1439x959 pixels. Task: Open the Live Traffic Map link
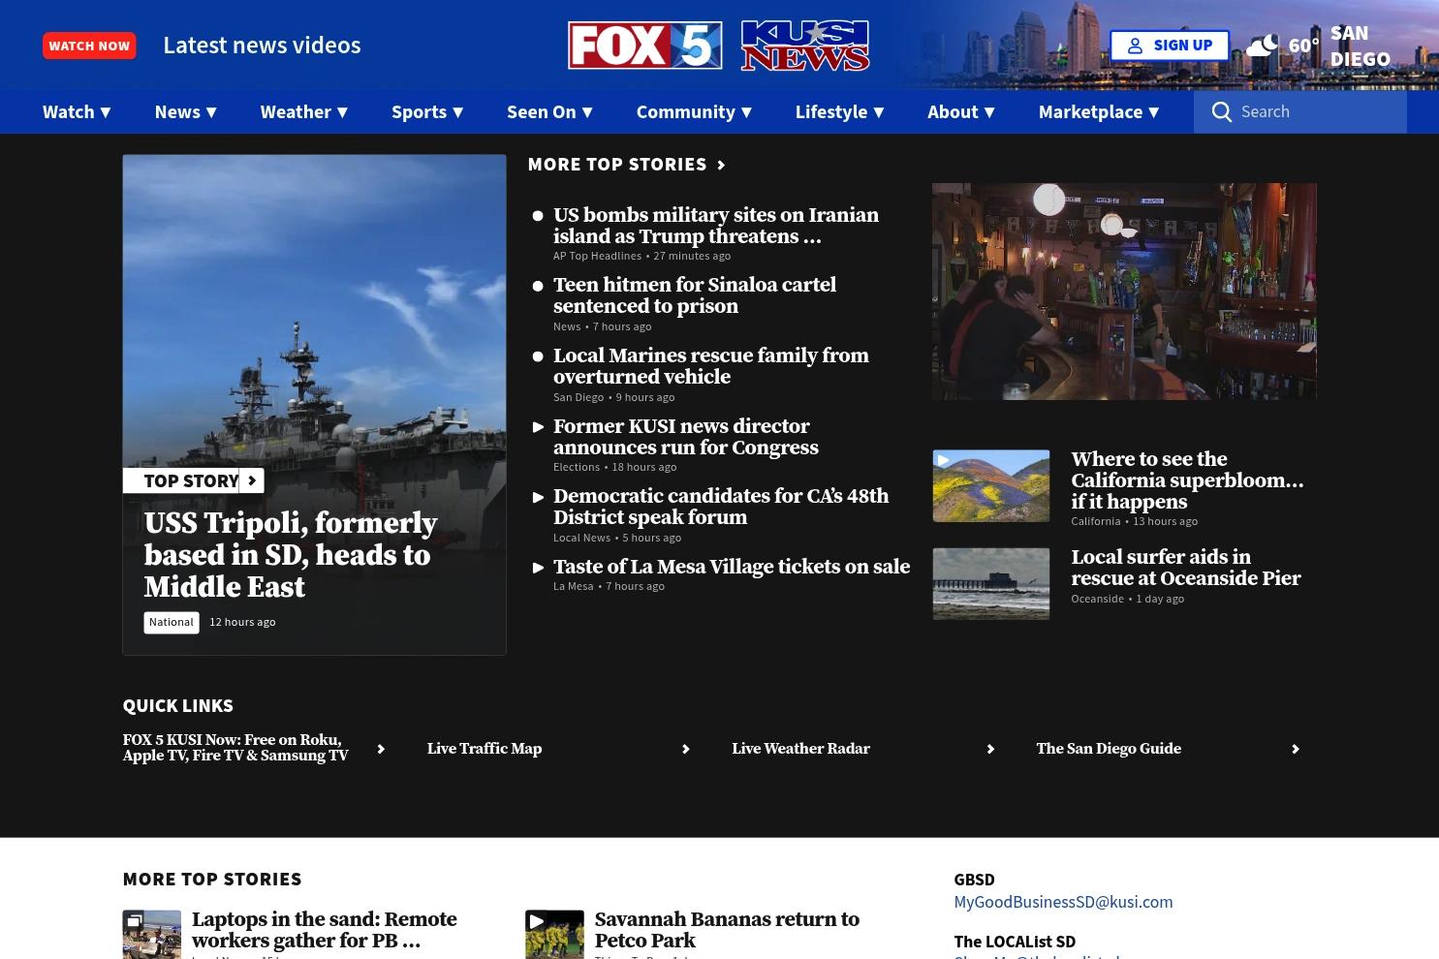(485, 749)
